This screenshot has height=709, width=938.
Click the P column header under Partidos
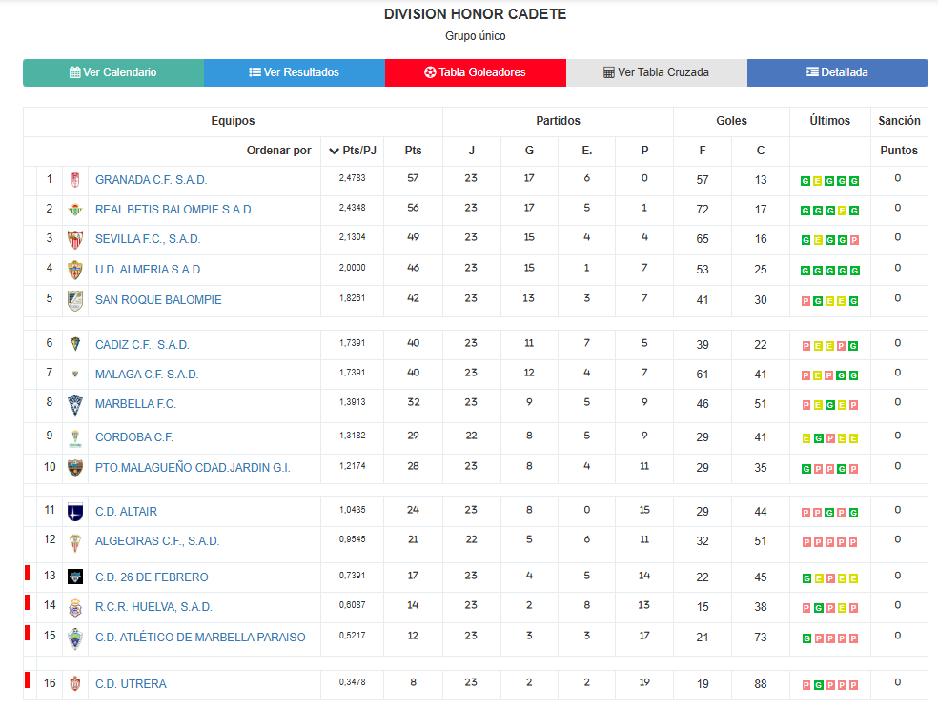(644, 151)
